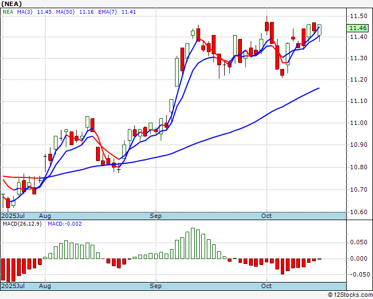Click the 11.00 price axis label
373x299 pixels.
359,123
